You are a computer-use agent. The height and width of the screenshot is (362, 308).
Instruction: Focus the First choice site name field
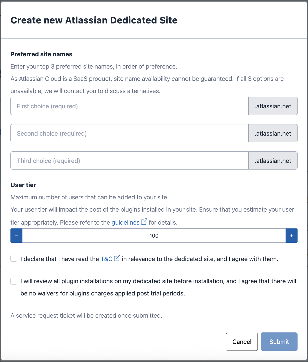tap(130, 106)
